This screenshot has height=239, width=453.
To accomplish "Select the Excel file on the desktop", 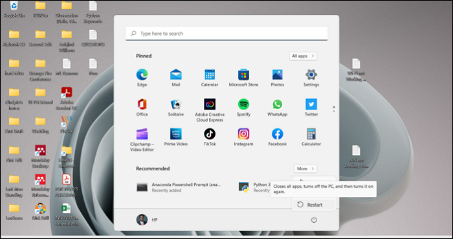I will pos(67,214).
